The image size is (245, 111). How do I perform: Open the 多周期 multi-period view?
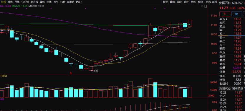click(70, 2)
